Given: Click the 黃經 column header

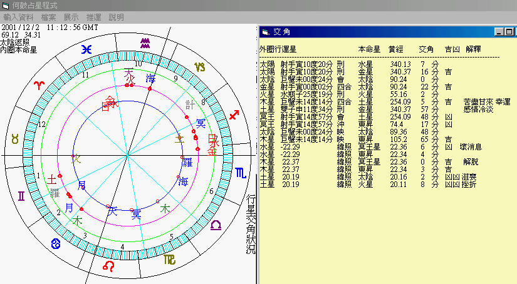Looking at the screenshot, I should [x=395, y=49].
